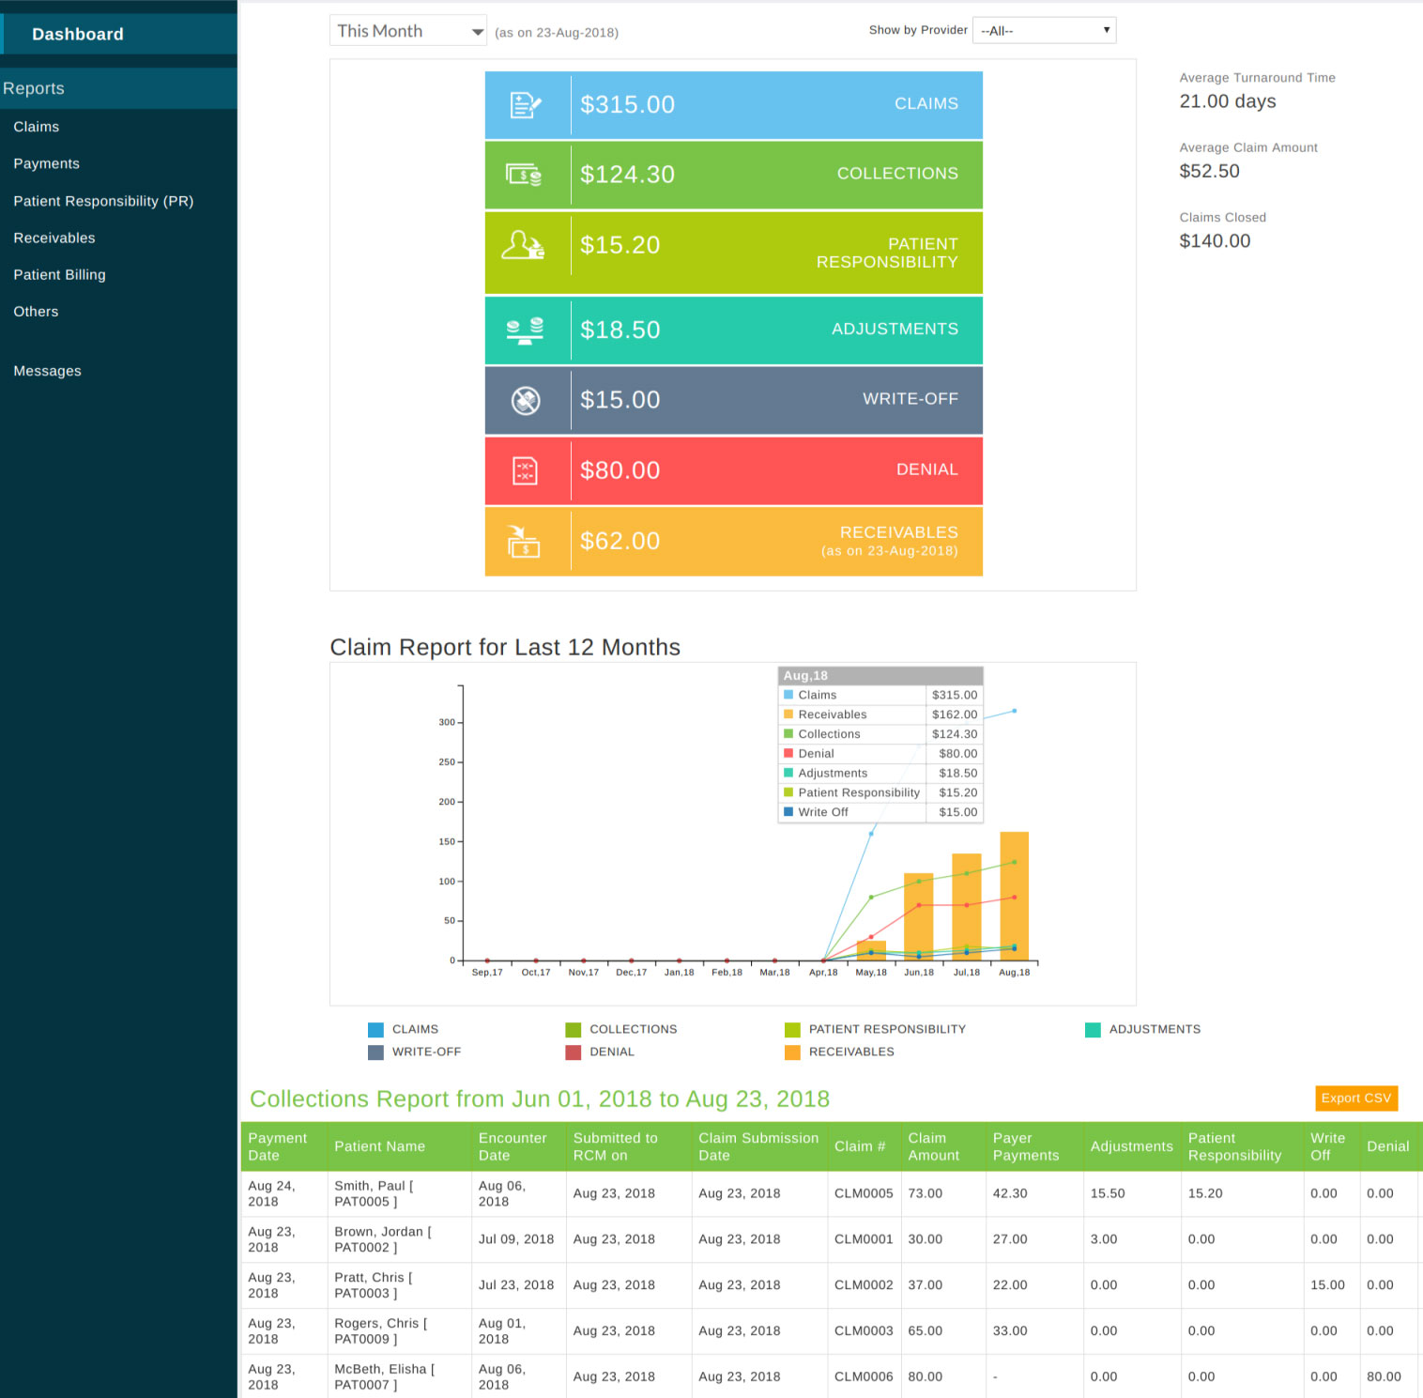The image size is (1423, 1398).
Task: Open the Claims report from the sidebar
Action: coord(36,127)
